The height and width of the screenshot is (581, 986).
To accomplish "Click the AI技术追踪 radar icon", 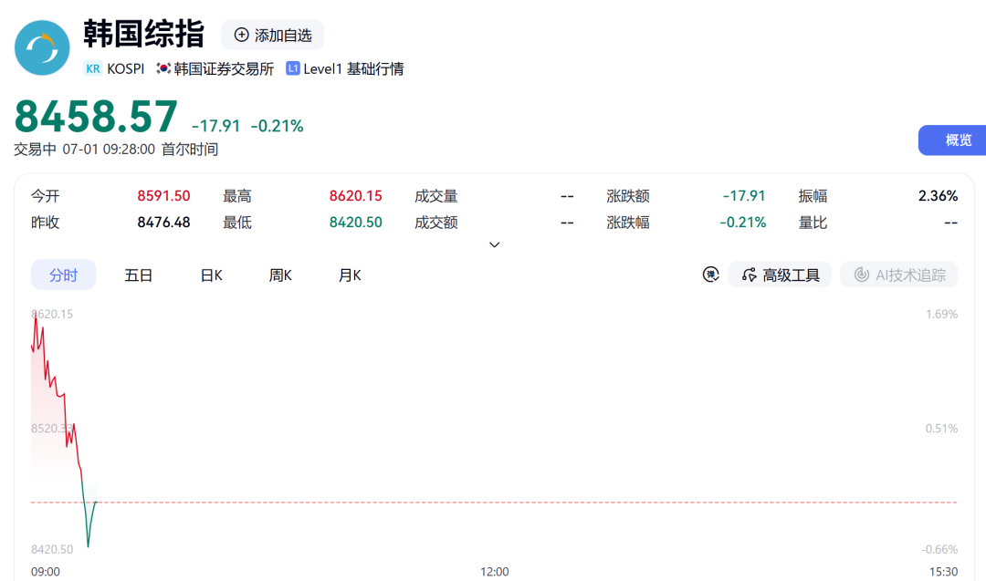I will (x=862, y=275).
